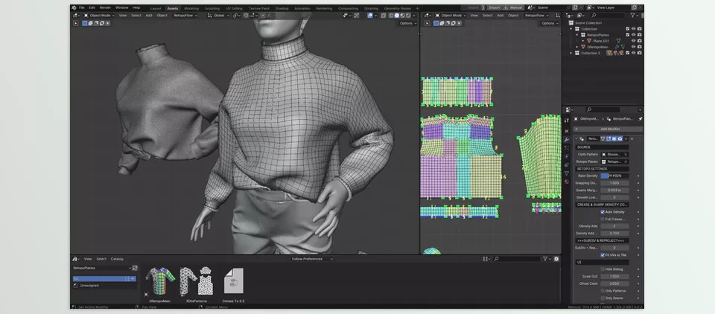Switch to the Shading workspace tab
Viewport: 715px width, 314px height.
click(x=282, y=8)
